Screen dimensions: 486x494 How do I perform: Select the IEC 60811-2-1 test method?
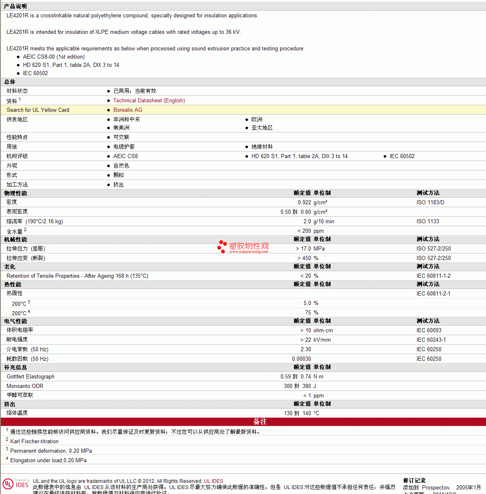pyautogui.click(x=434, y=293)
